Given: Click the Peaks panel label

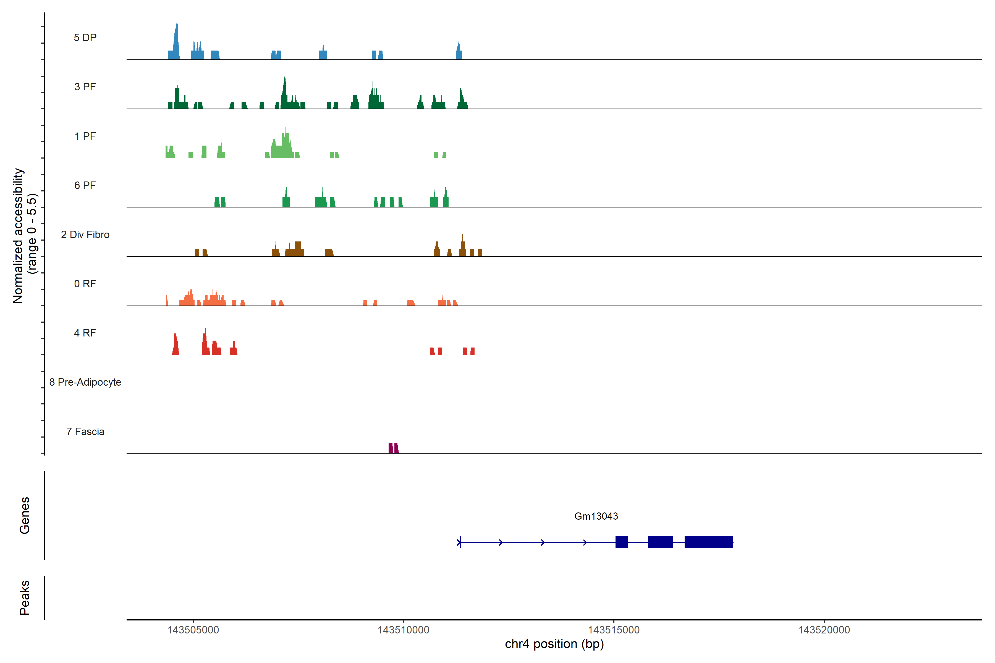Looking at the screenshot, I should [x=25, y=598].
